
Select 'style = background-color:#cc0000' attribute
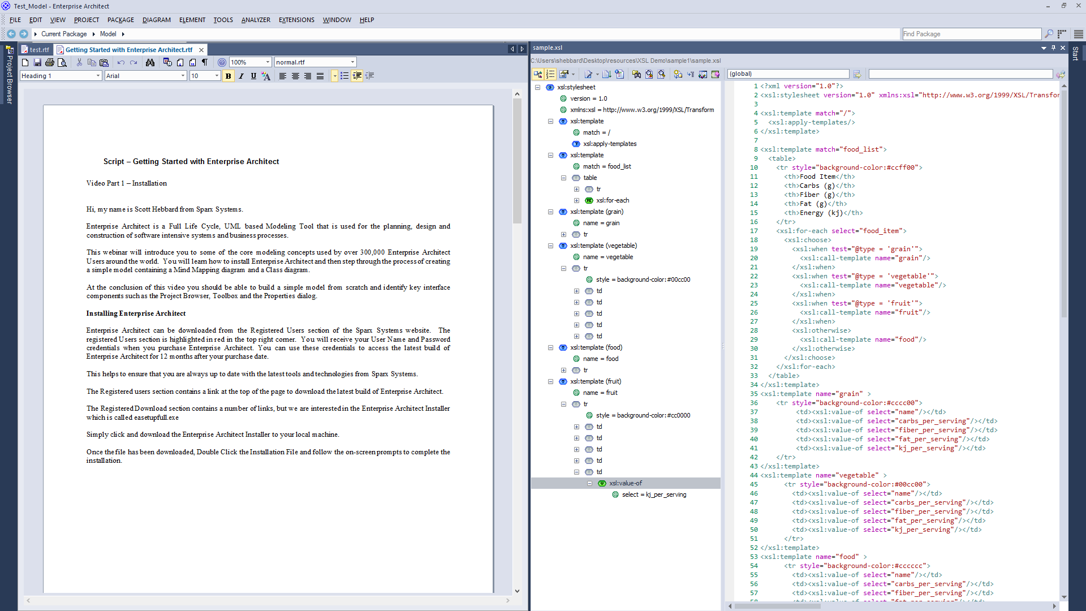coord(643,415)
